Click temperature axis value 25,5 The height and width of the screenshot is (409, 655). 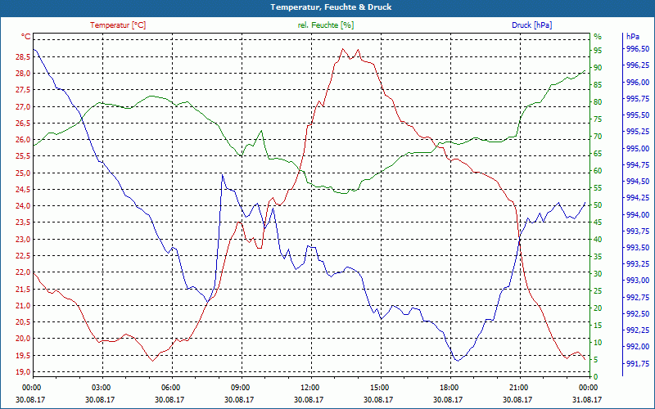(x=23, y=156)
